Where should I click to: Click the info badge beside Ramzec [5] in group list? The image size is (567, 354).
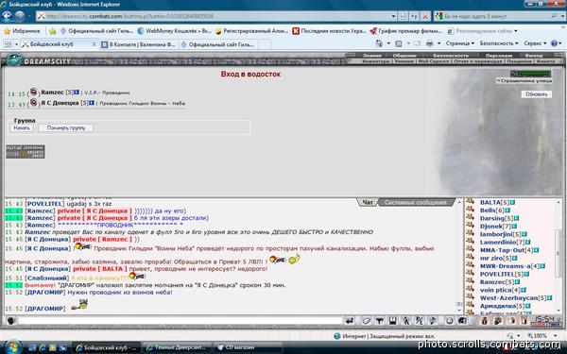point(77,93)
